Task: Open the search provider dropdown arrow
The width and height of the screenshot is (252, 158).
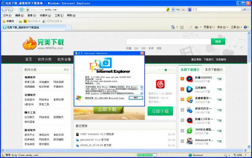Action: point(248,10)
